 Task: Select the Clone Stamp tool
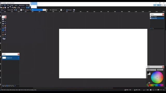3,34
